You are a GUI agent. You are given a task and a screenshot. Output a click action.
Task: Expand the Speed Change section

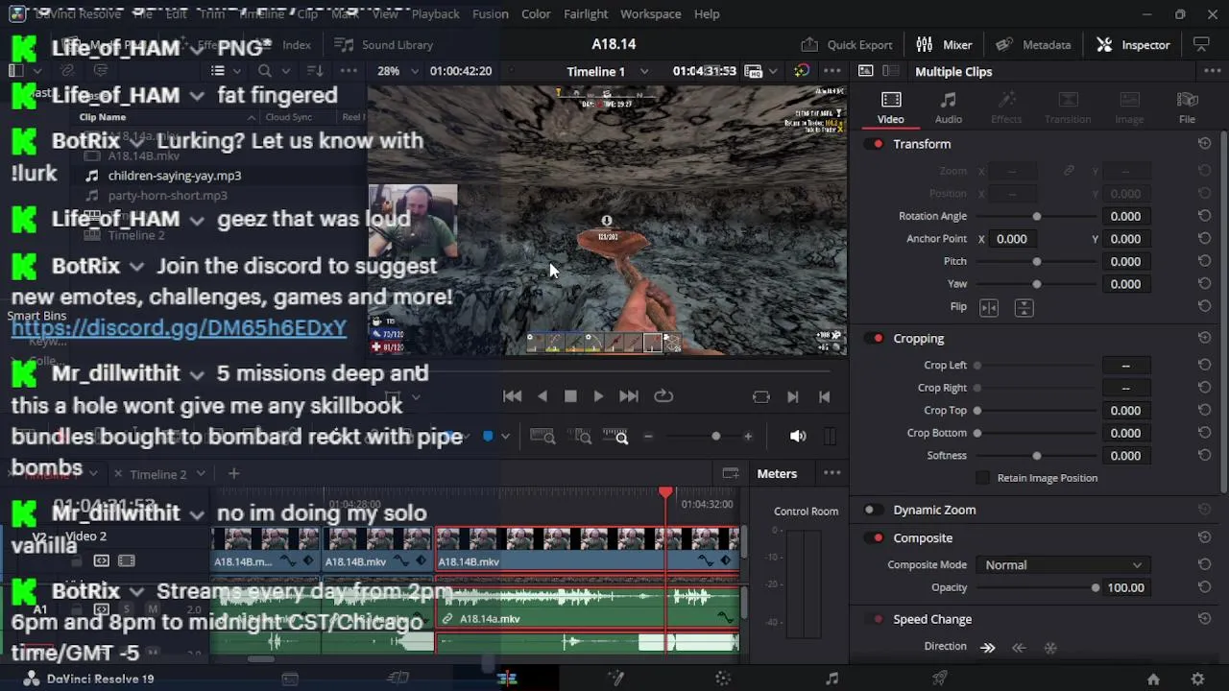(932, 619)
